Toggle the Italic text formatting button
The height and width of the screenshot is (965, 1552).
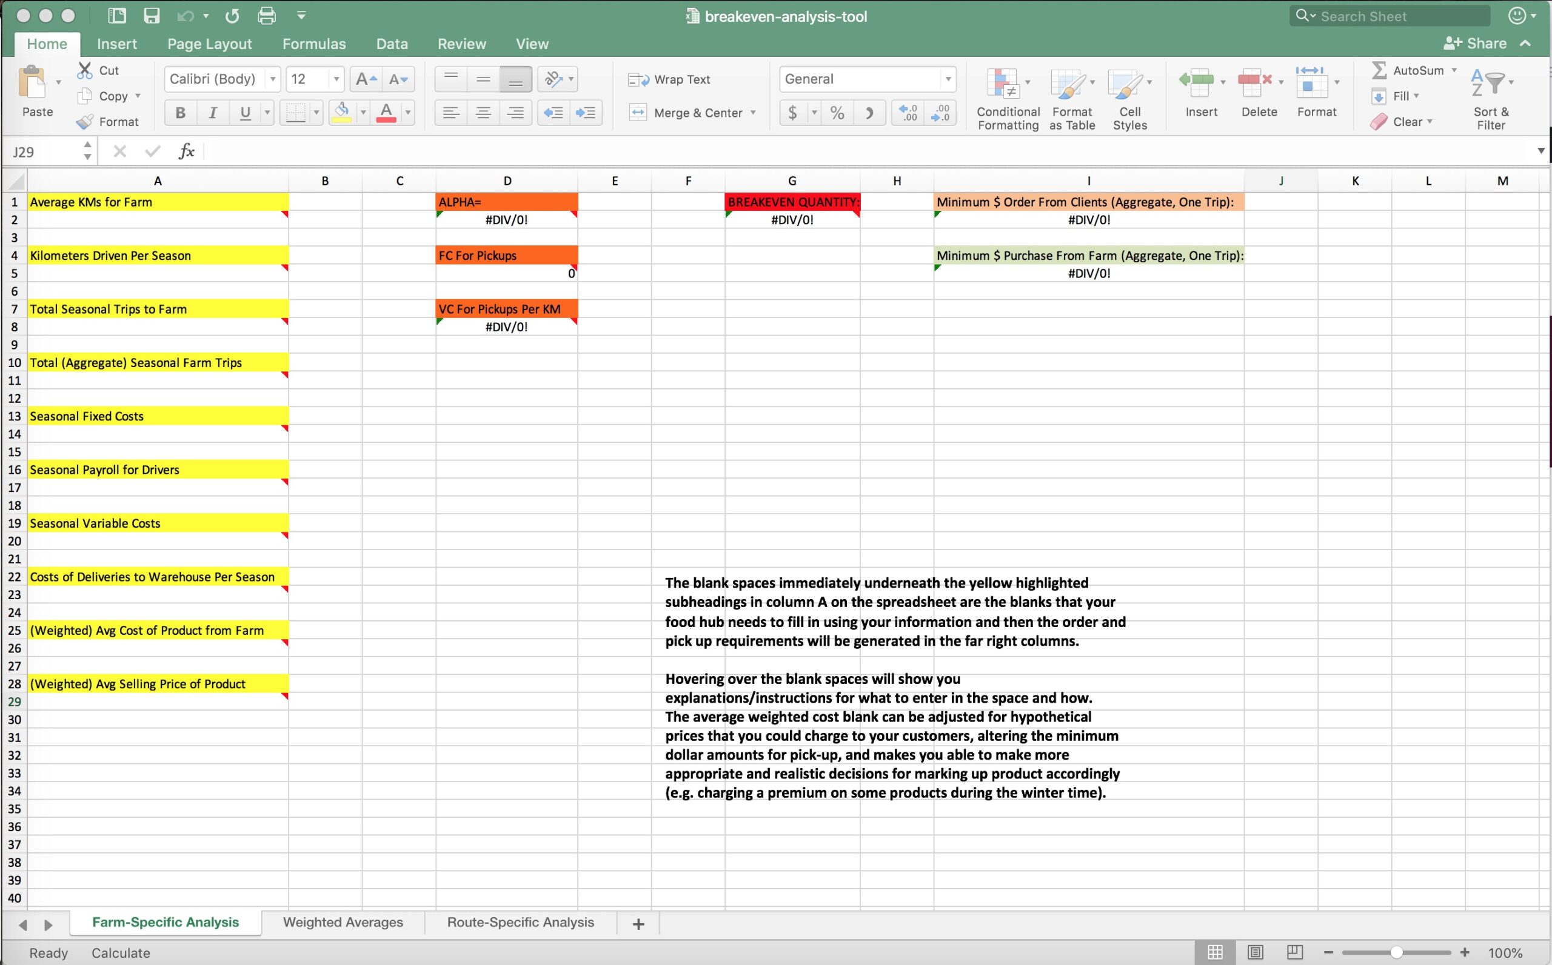(210, 111)
